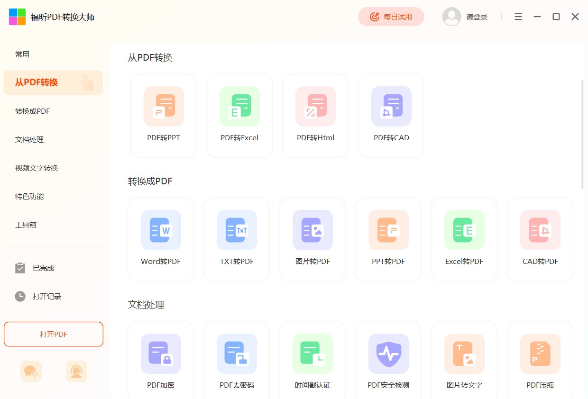Open the hamburger main menu
The image size is (588, 399).
coord(518,17)
